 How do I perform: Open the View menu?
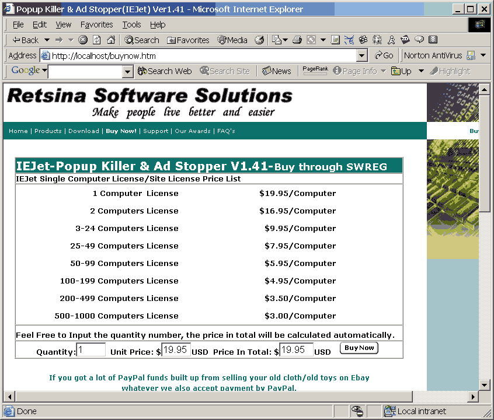(63, 24)
